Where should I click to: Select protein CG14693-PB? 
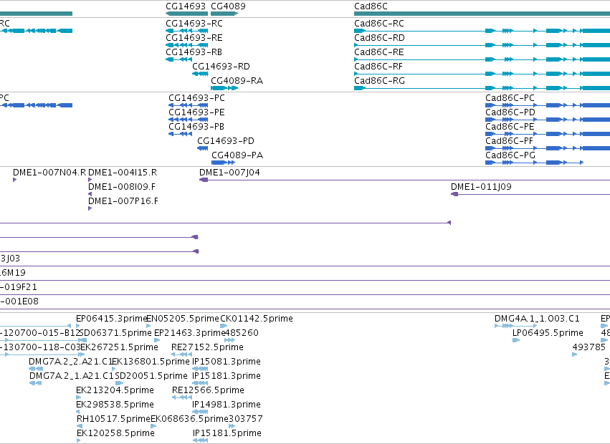click(x=196, y=127)
